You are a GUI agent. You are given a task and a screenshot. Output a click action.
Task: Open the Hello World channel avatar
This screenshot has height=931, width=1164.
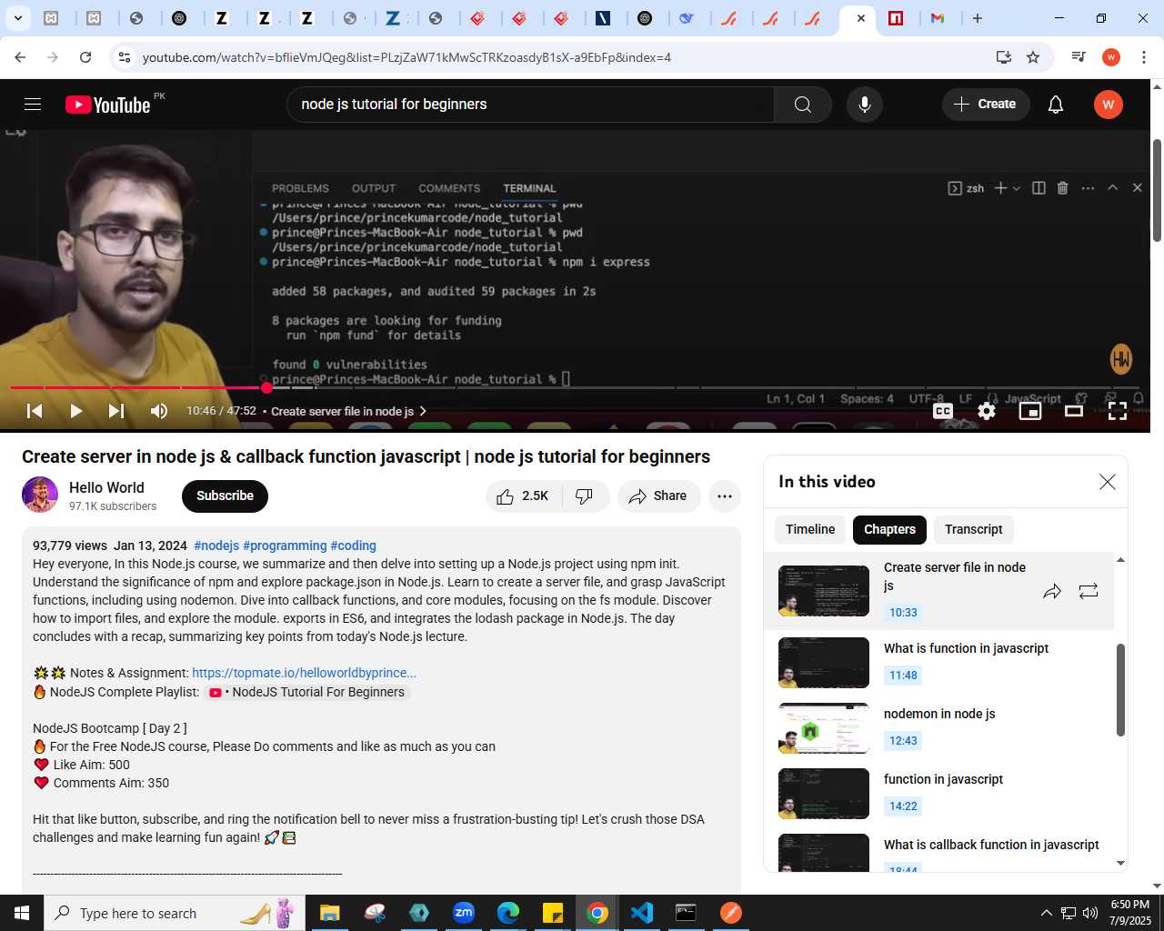point(40,495)
